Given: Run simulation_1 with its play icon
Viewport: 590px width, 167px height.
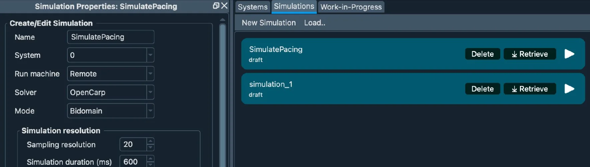Looking at the screenshot, I should 569,89.
